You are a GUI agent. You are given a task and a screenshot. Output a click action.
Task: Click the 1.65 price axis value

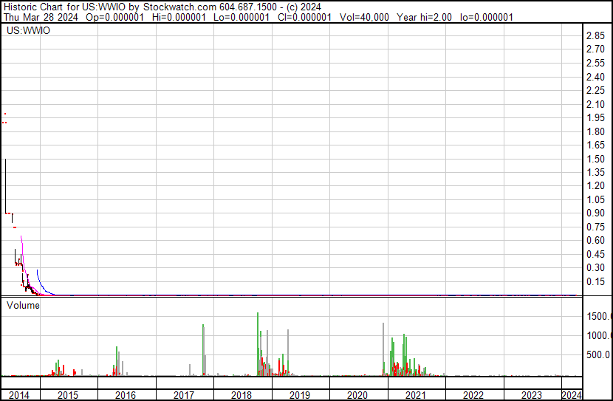tap(595, 145)
